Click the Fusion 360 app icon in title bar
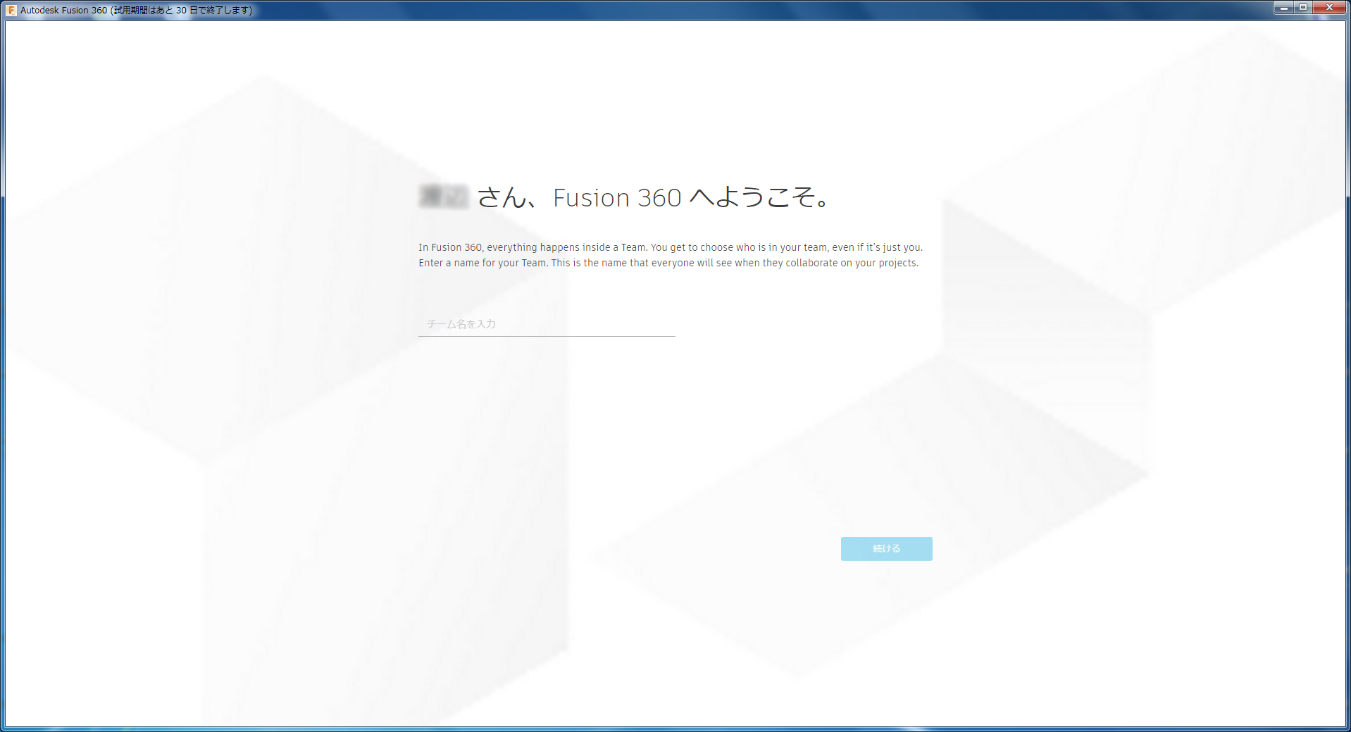1351x732 pixels. (11, 11)
